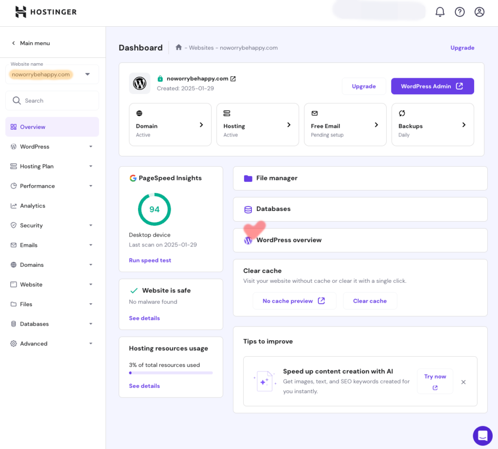Click the Domains globe icon in sidebar

point(13,265)
